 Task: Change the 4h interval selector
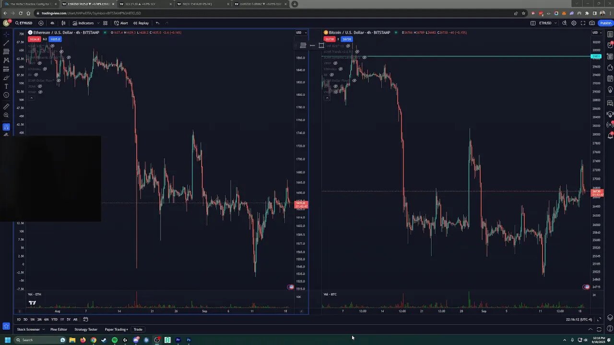point(52,23)
